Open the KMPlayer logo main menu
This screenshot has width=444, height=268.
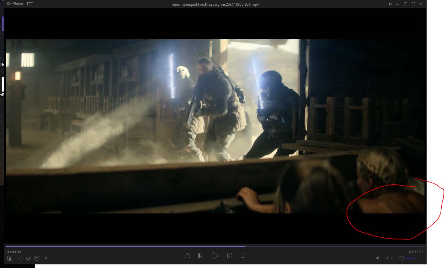tap(15, 4)
